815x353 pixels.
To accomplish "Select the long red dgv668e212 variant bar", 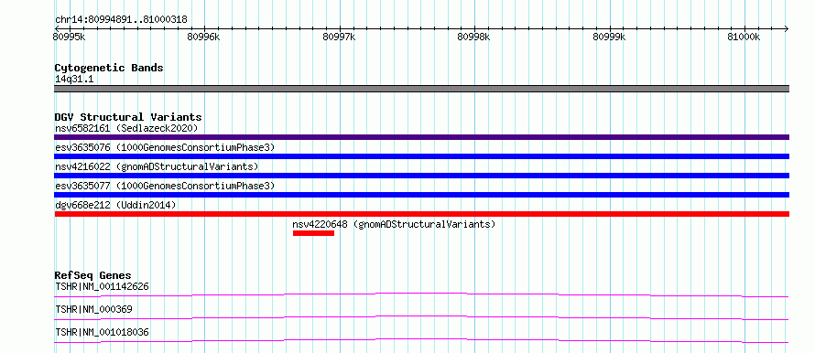I will (421, 214).
